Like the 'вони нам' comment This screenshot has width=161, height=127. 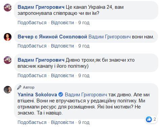[x=32, y=46]
